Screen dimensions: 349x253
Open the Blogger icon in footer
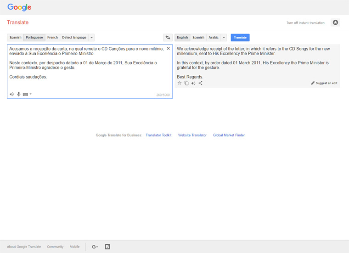107,247
